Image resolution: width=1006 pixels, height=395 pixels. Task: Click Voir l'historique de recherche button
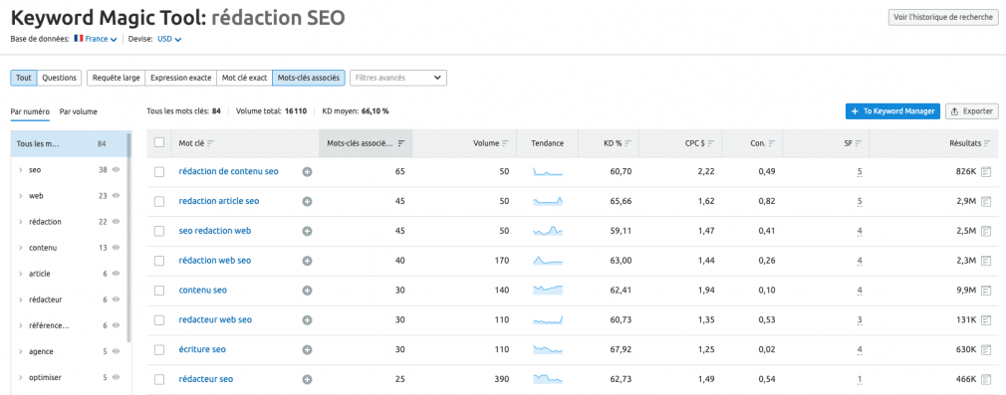coord(943,17)
